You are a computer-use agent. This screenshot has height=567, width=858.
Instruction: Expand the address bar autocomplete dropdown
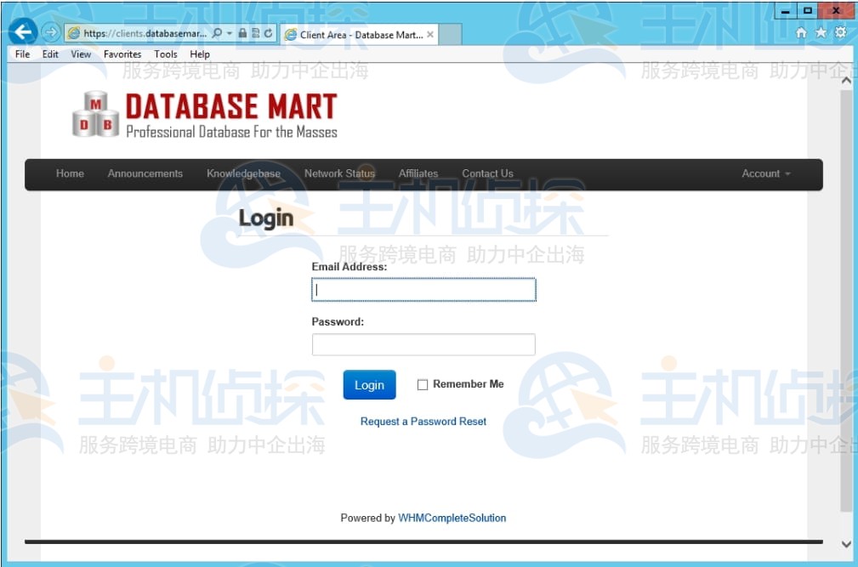point(228,32)
